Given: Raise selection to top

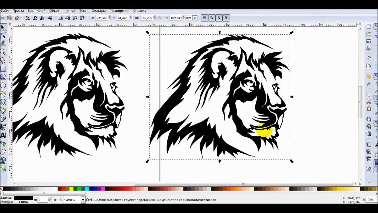Looking at the screenshot, I should 82,18.
